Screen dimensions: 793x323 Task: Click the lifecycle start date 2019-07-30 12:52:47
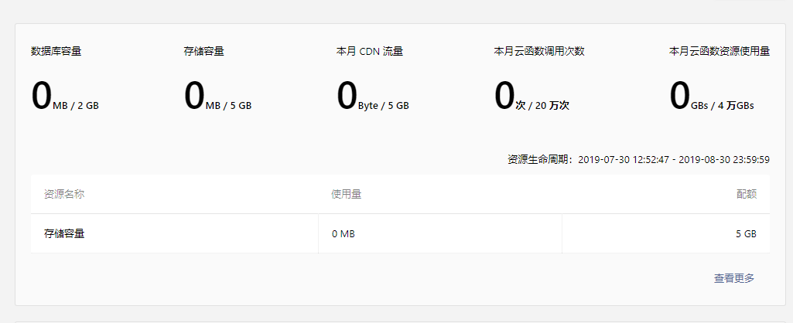point(621,160)
